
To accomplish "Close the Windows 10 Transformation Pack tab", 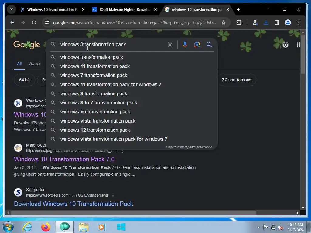I will (83, 9).
